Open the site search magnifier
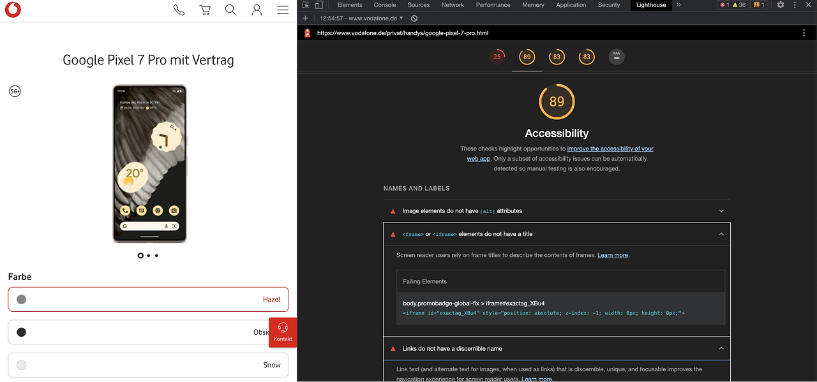Viewport: 817px width, 382px height. tap(230, 10)
